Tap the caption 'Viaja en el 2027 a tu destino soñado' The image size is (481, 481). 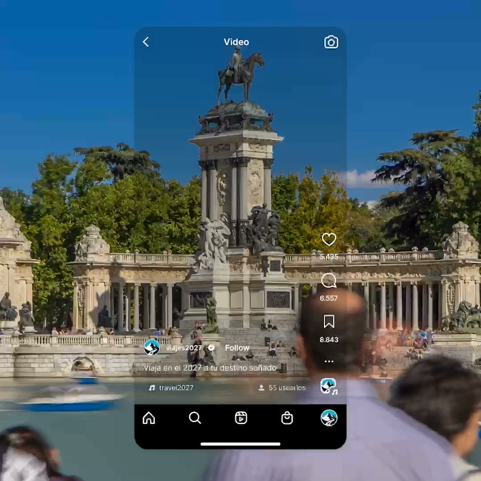(210, 368)
